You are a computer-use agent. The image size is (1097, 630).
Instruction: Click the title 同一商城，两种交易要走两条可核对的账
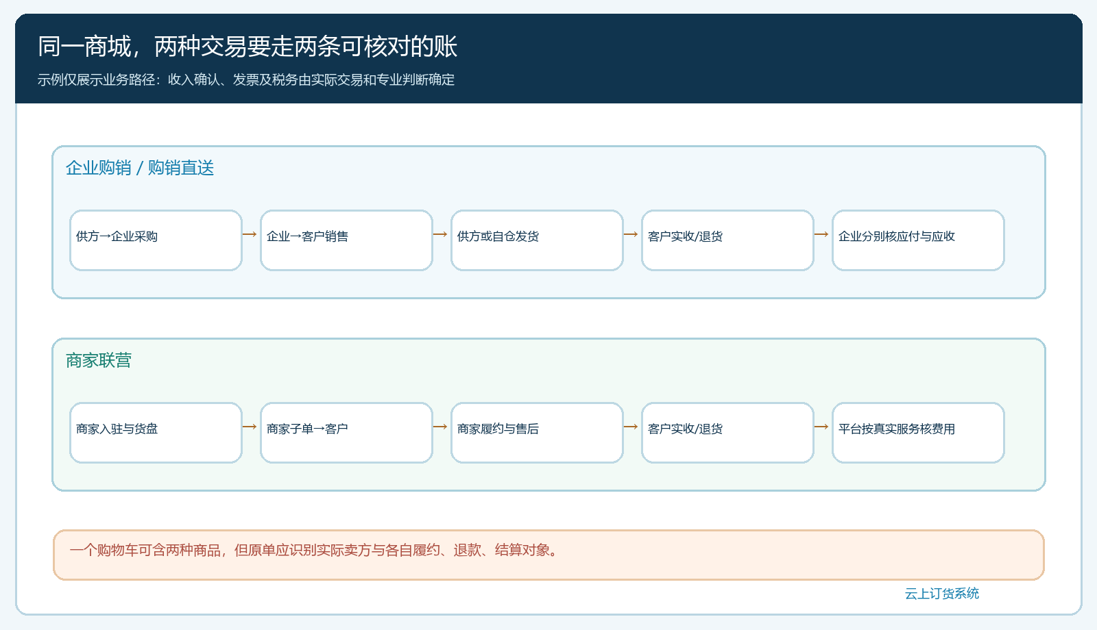point(248,47)
